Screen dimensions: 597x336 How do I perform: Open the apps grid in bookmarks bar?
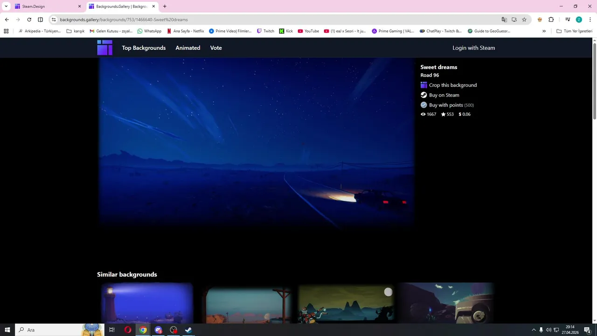tap(6, 31)
